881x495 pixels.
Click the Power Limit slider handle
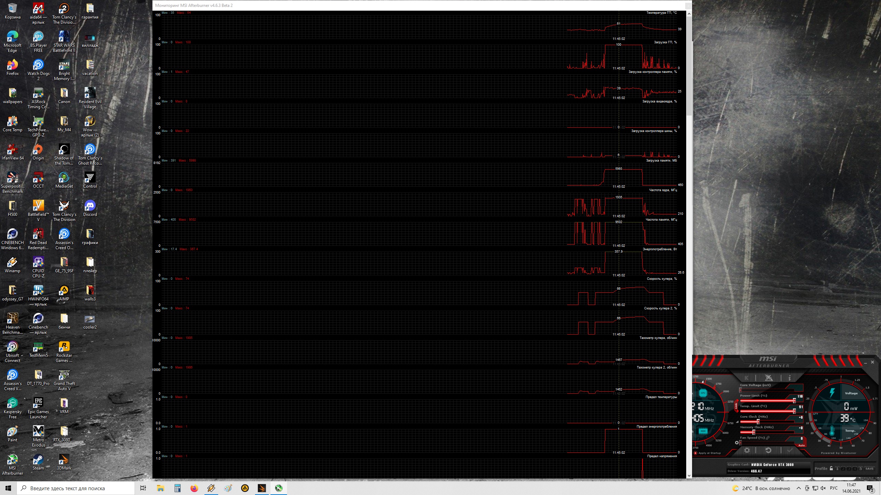(x=794, y=401)
